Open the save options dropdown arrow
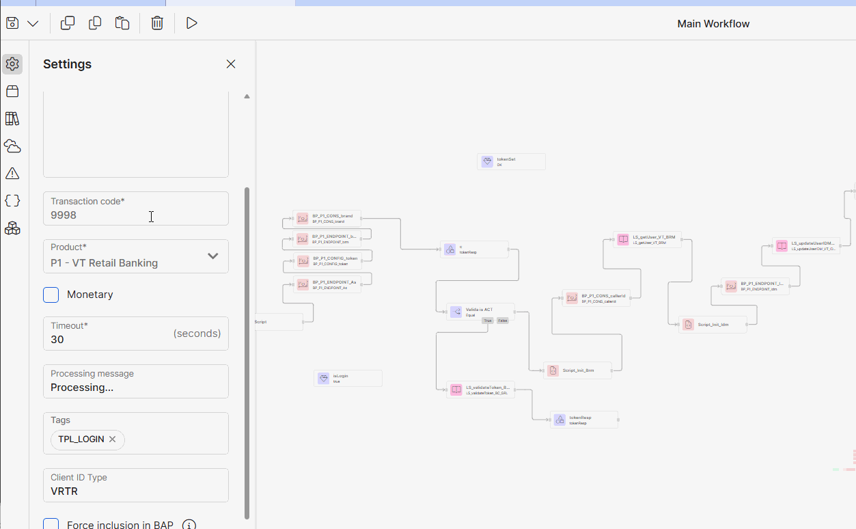The image size is (856, 529). pyautogui.click(x=33, y=24)
